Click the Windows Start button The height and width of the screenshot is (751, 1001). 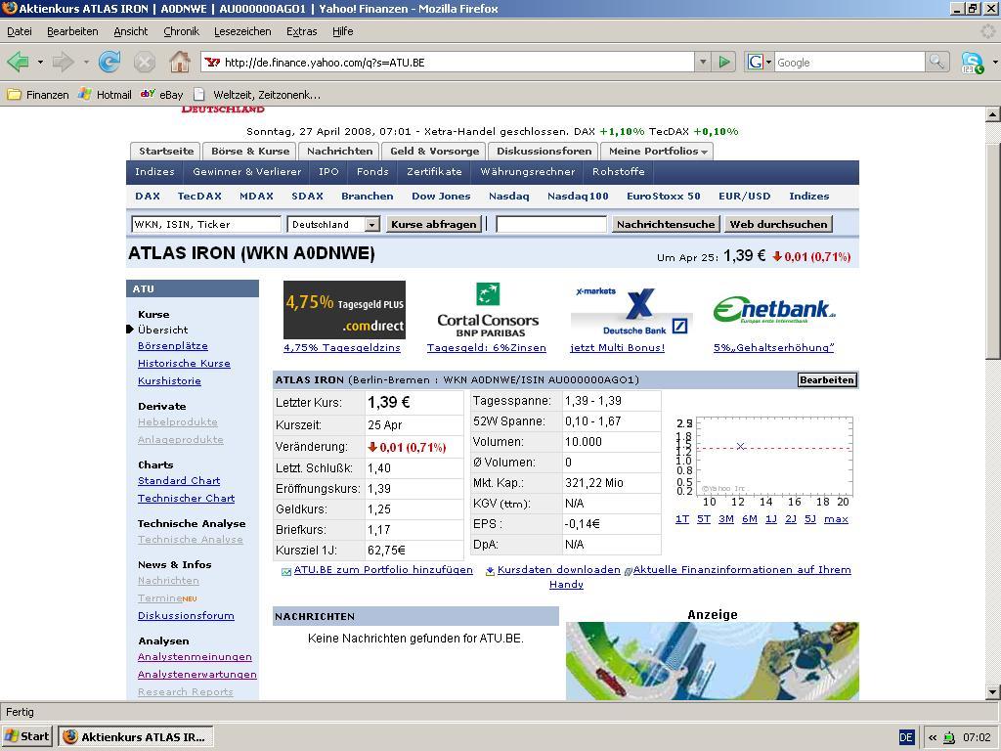pyautogui.click(x=27, y=737)
